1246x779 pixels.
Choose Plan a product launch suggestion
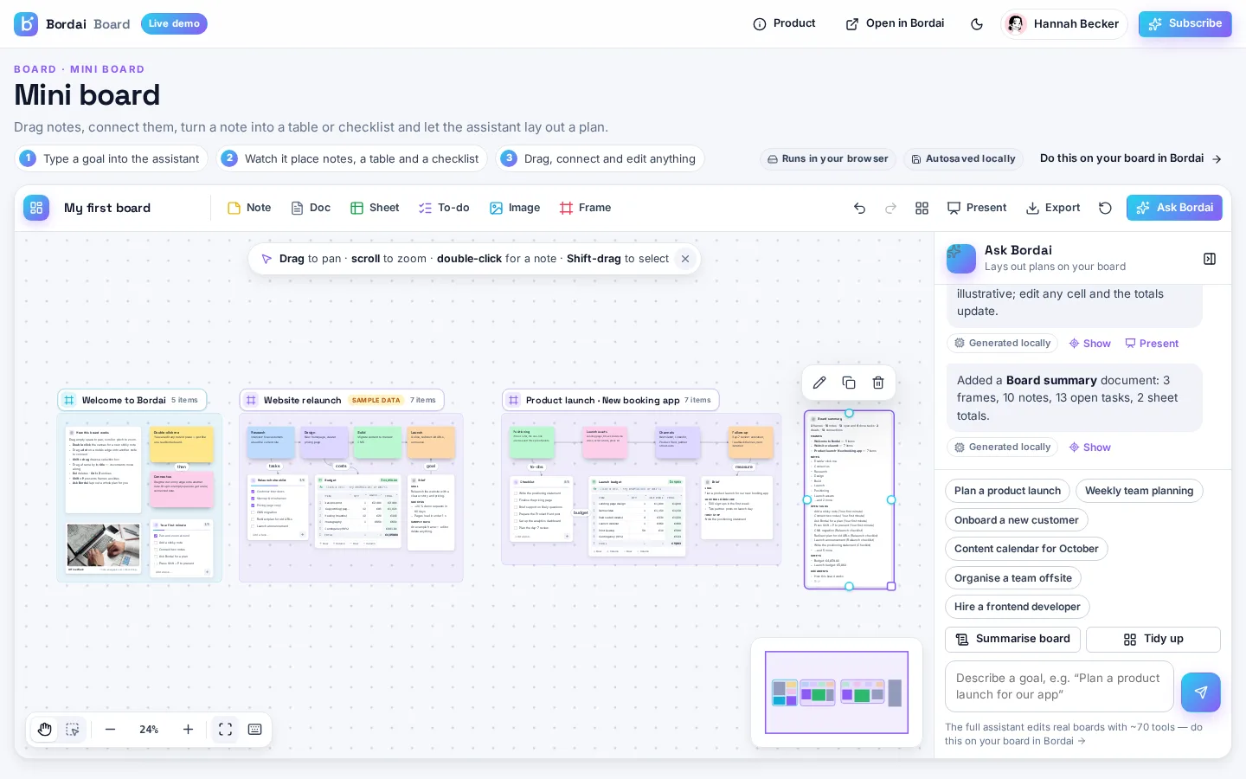(x=1007, y=491)
